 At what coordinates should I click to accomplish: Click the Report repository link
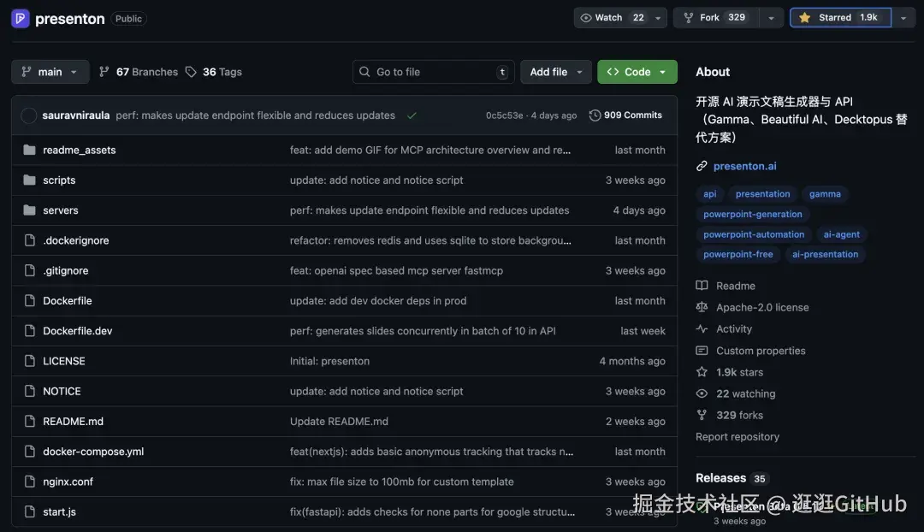[737, 436]
